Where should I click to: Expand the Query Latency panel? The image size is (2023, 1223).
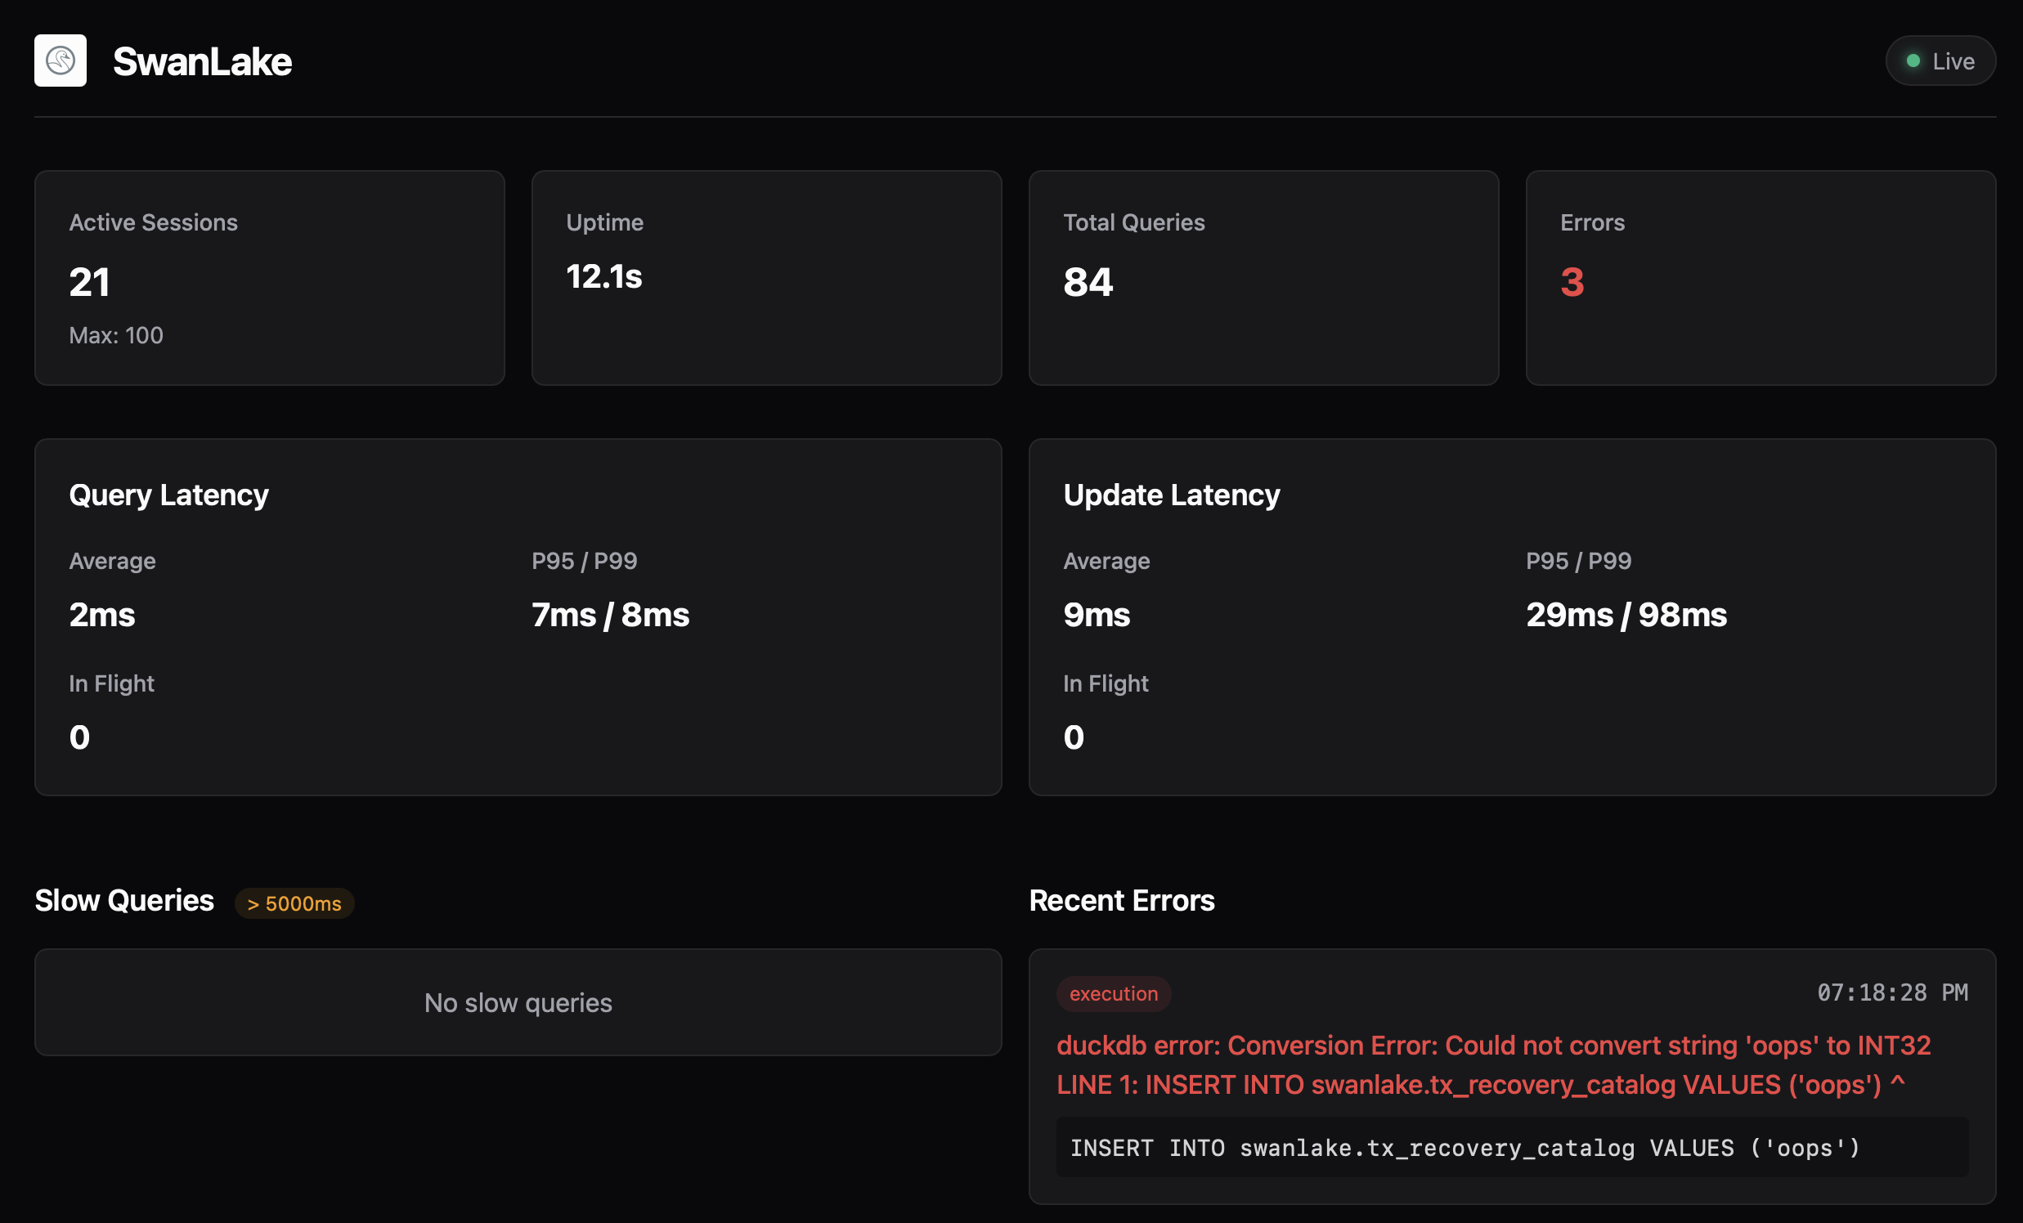point(518,616)
